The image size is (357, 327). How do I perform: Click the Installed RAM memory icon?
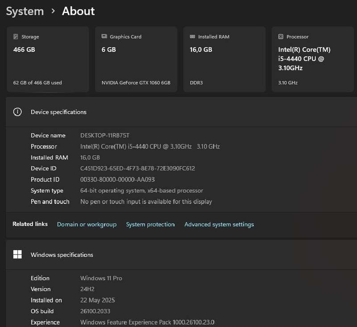192,37
